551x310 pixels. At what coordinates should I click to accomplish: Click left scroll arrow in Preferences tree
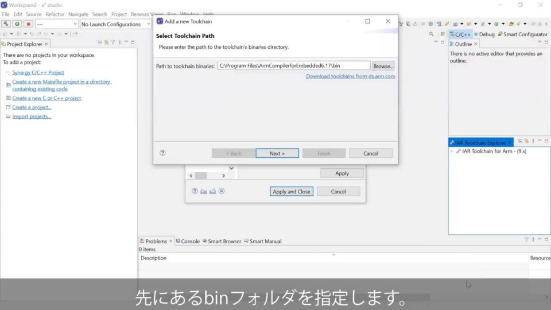click(191, 176)
